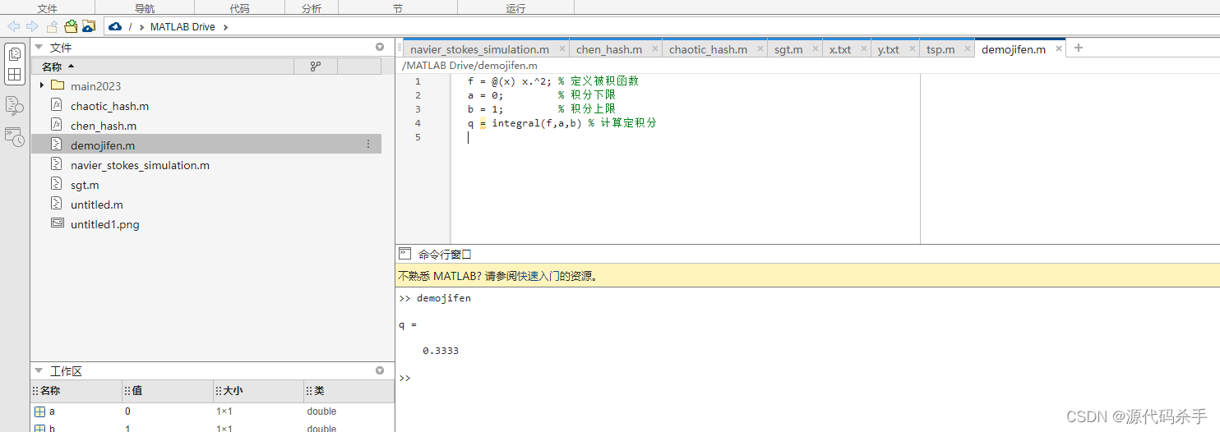Image resolution: width=1220 pixels, height=432 pixels.
Task: Open the demojifen.m three-dot menu
Action: point(367,145)
